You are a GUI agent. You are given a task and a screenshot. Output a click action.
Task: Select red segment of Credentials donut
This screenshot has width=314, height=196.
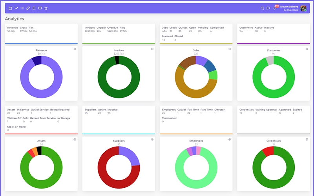(268, 152)
